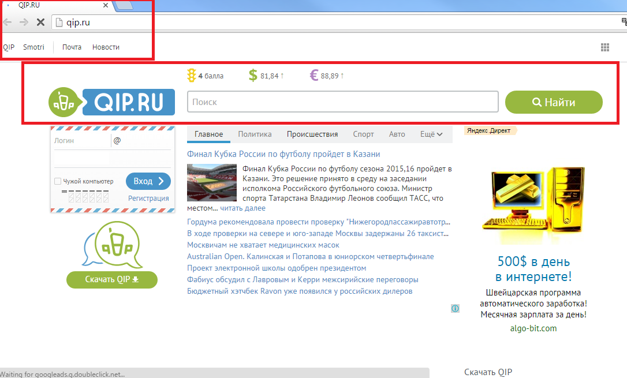Toggle the Чужой компьютер checkbox
The height and width of the screenshot is (378, 627).
pos(58,181)
